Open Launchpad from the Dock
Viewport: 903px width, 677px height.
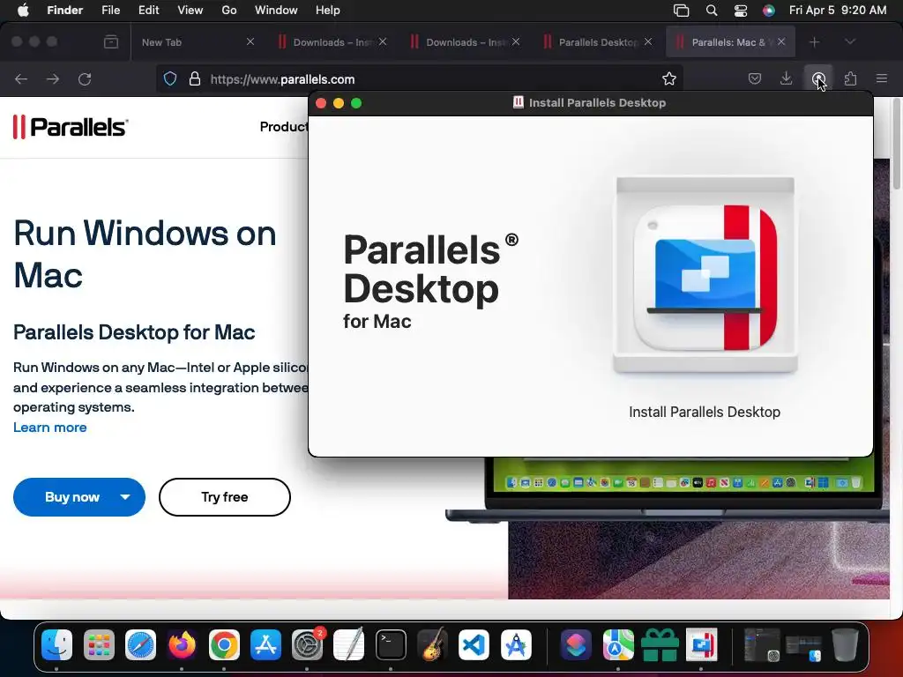(99, 644)
